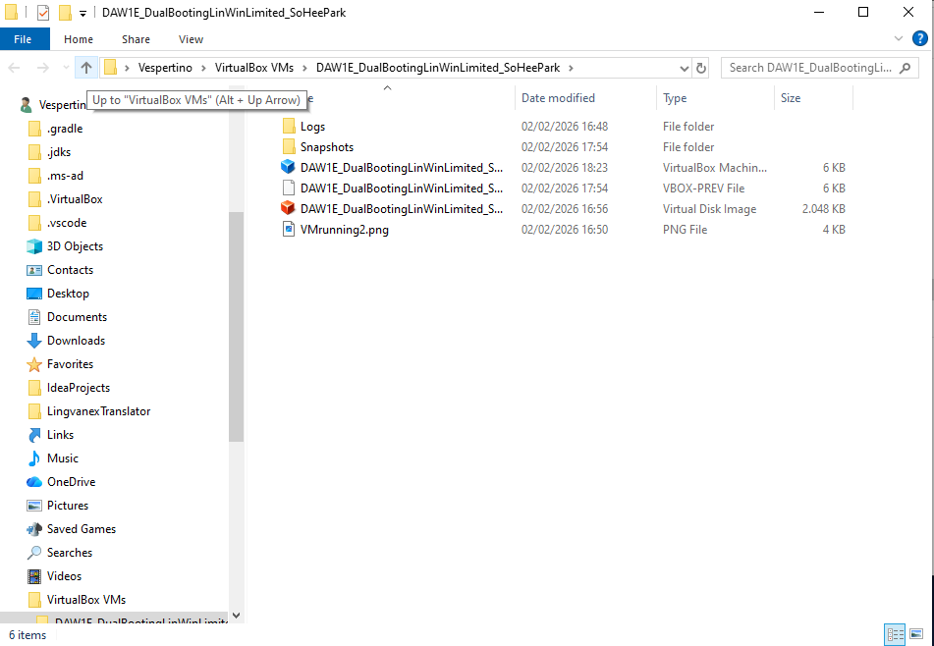Click the Properties quick access icon

pyautogui.click(x=43, y=13)
